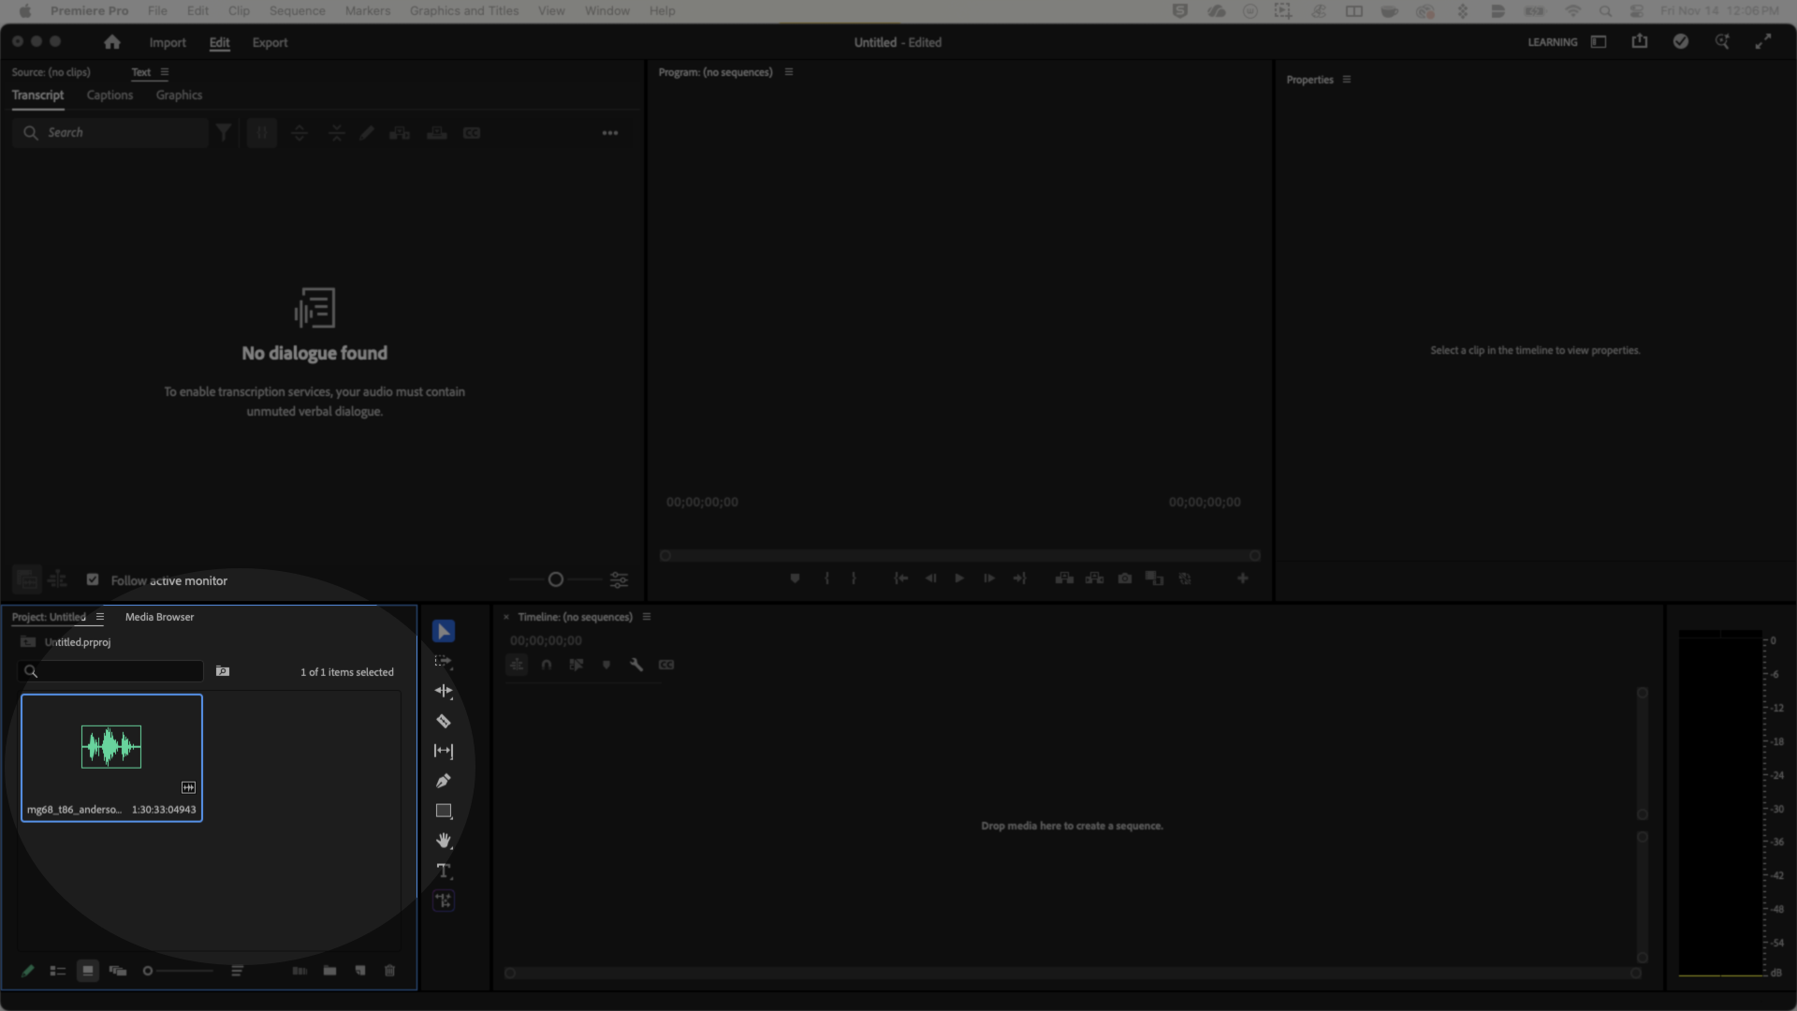The height and width of the screenshot is (1011, 1797).
Task: Open transcript more options ellipsis menu
Action: tap(610, 133)
